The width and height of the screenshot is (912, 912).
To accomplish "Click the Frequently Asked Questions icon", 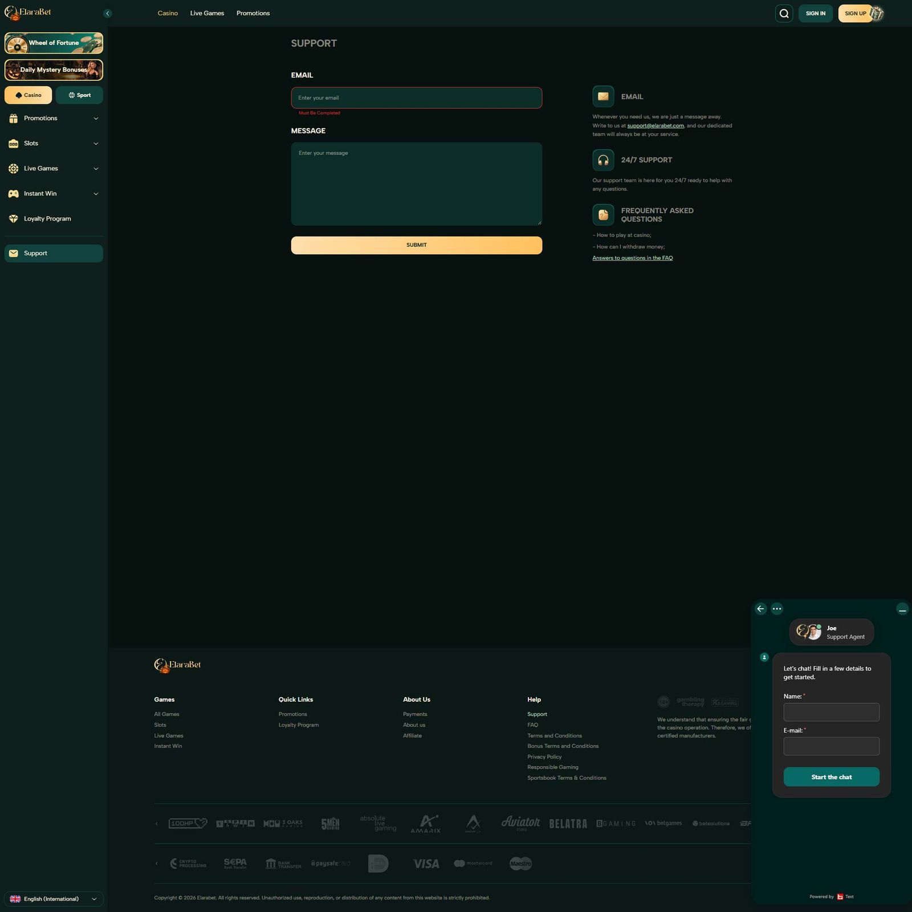I will coord(603,215).
